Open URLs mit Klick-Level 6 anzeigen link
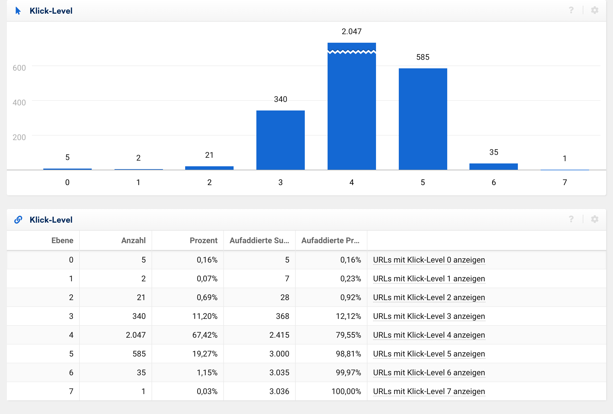This screenshot has height=414, width=613. 429,373
